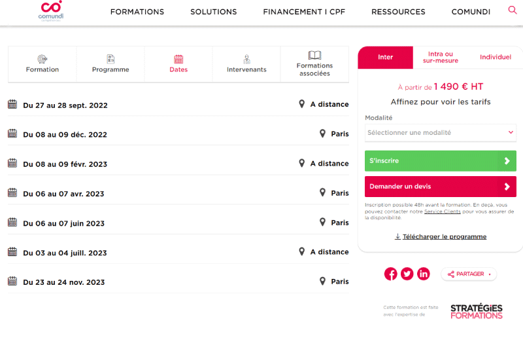Click the red Dates calendar icon

(x=178, y=59)
